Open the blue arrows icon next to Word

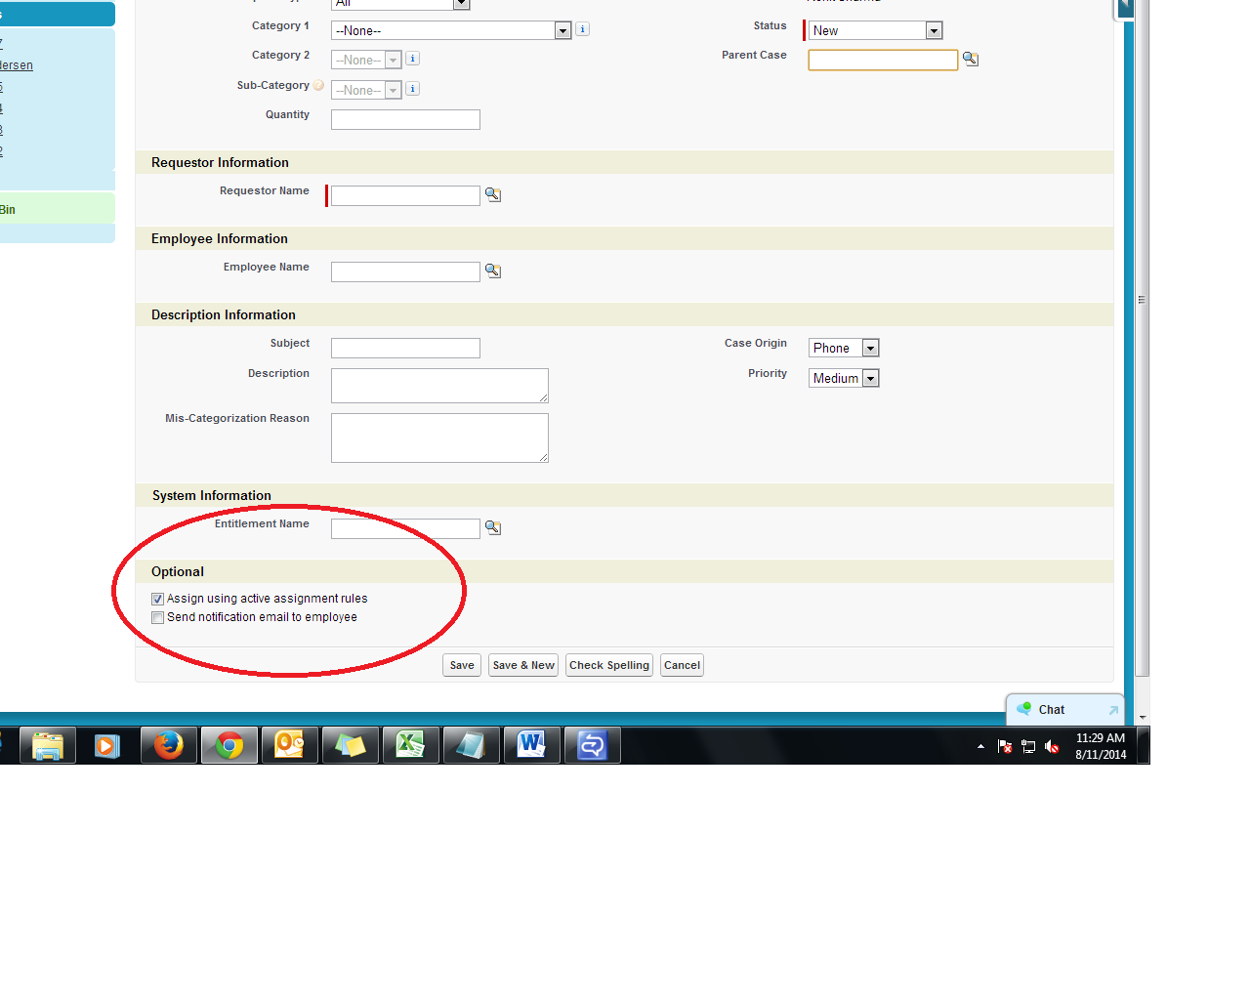pyautogui.click(x=593, y=745)
